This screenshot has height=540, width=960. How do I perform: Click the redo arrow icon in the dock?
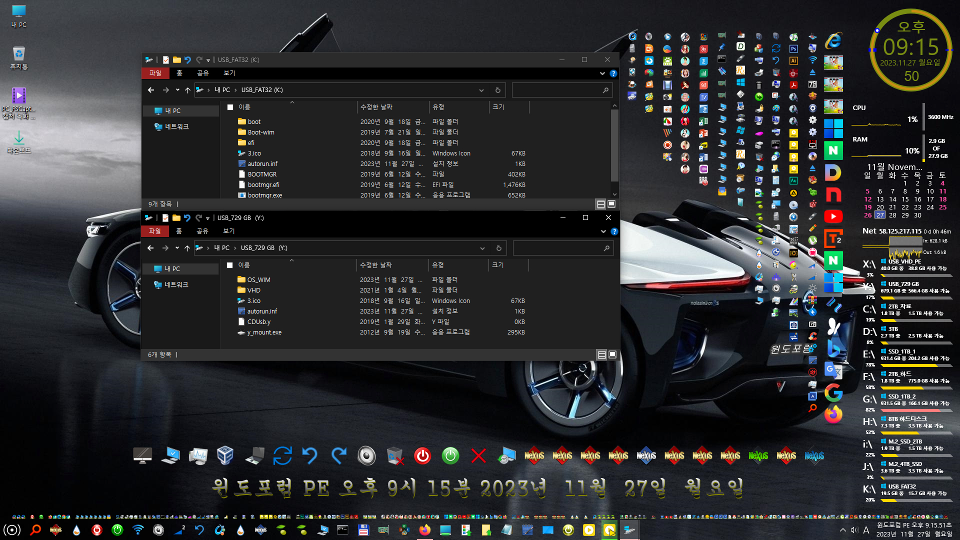(338, 455)
